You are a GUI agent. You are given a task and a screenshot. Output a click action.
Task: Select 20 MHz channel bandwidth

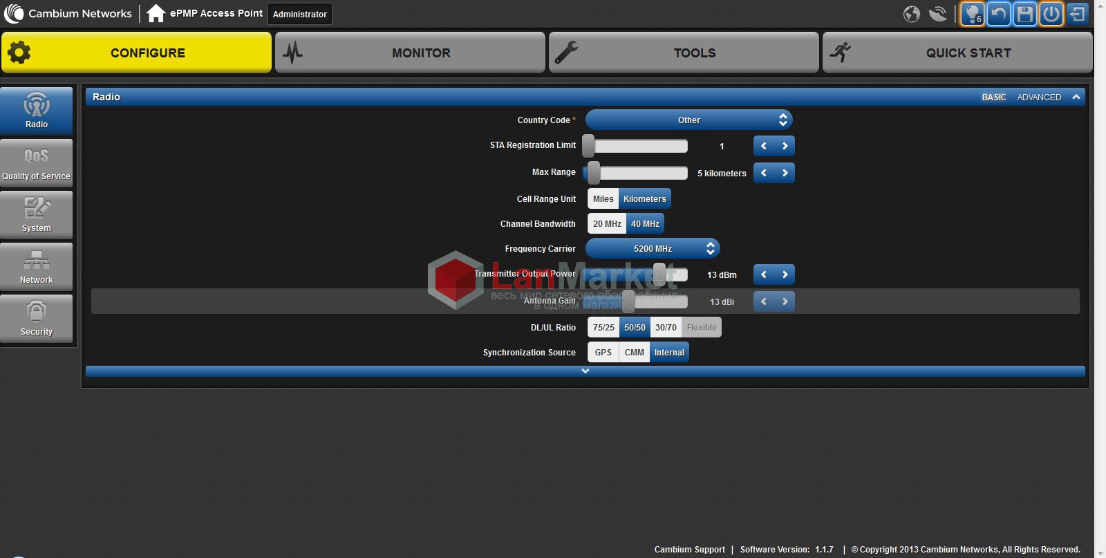tap(607, 224)
